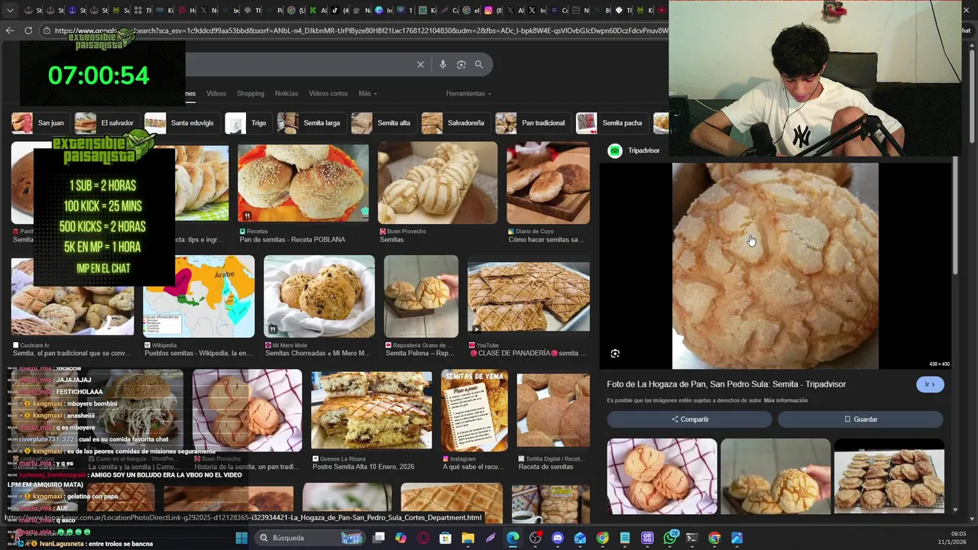Image resolution: width=978 pixels, height=550 pixels.
Task: Open Google Lens image search icon
Action: (461, 64)
